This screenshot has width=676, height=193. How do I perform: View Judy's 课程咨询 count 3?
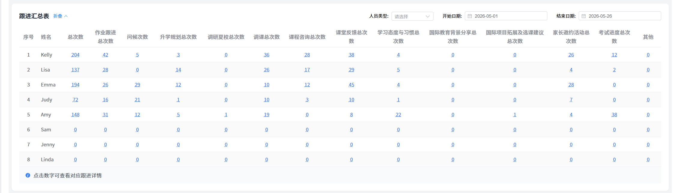click(307, 100)
